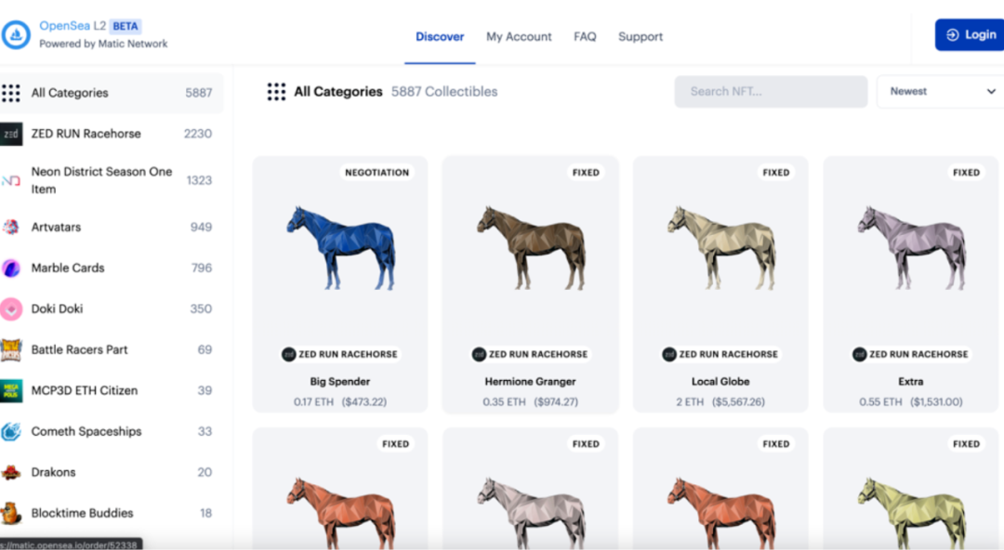Open Marble Cards purple icon

tap(11, 268)
